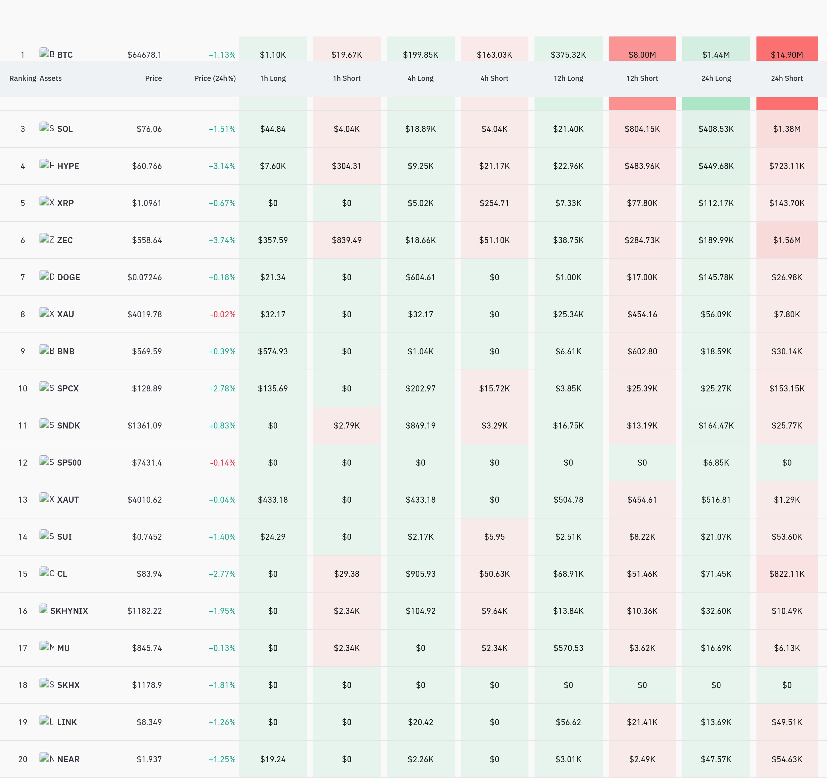Sort by the Ranking column header

coord(23,78)
